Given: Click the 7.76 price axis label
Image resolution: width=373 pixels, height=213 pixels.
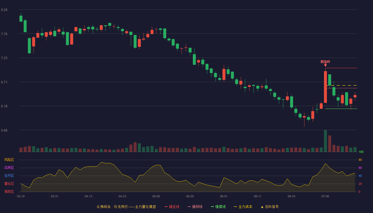Looking at the screenshot, I should point(4,34).
